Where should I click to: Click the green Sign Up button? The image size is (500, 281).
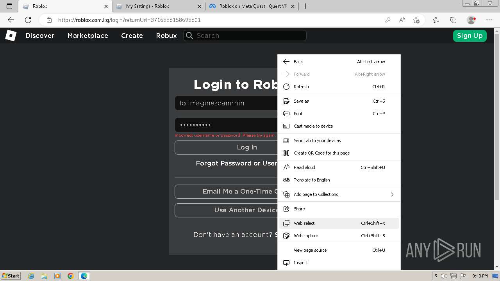pos(470,36)
